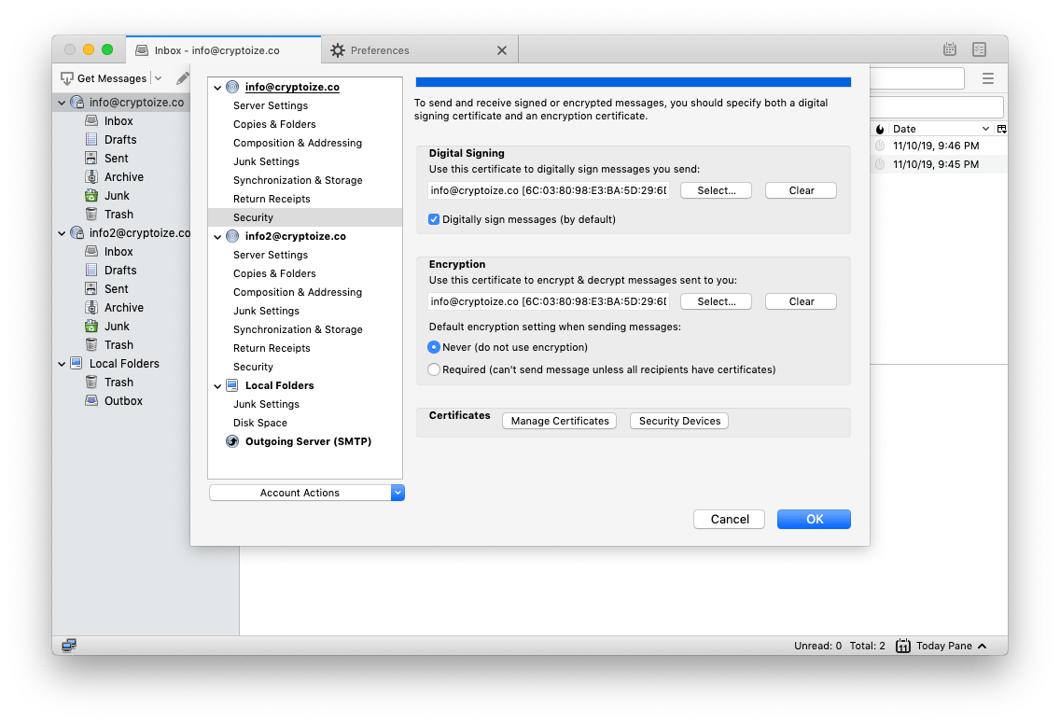Collapse Local Folders in account settings tree
Image resolution: width=1060 pixels, height=724 pixels.
(x=217, y=386)
